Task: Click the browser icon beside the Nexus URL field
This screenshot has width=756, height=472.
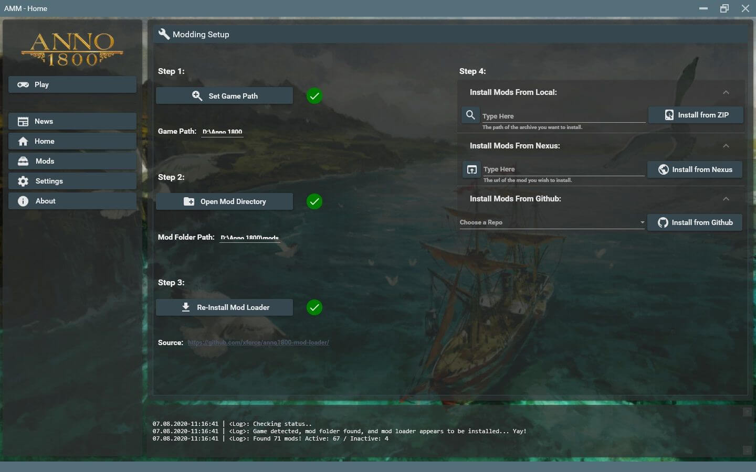Action: [x=471, y=169]
